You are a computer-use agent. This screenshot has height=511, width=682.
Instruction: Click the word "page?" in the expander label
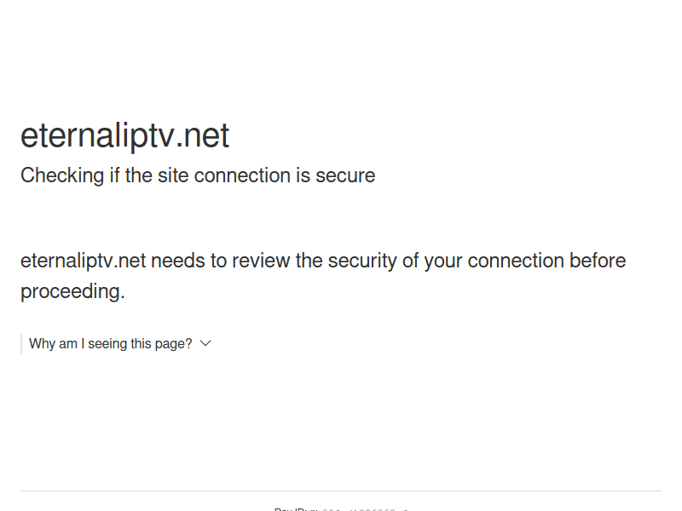click(173, 344)
